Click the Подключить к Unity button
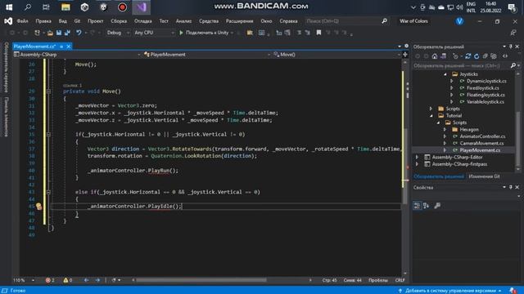The height and width of the screenshot is (294, 524). (x=207, y=33)
